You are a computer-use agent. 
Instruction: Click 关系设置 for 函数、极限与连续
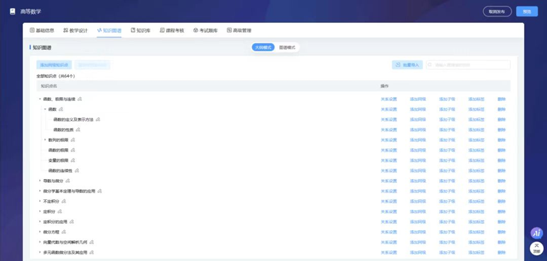pyautogui.click(x=388, y=99)
